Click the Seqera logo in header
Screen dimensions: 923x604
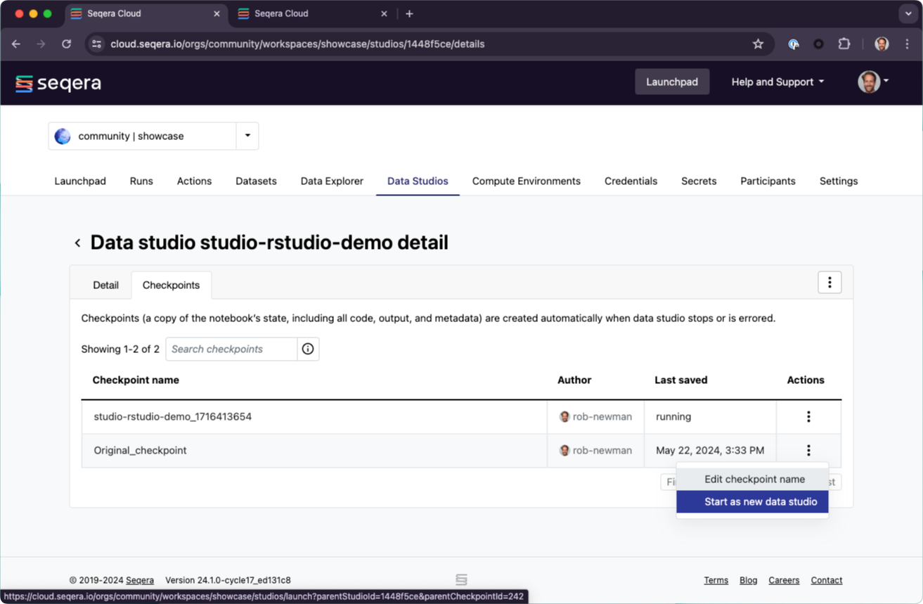pyautogui.click(x=58, y=83)
